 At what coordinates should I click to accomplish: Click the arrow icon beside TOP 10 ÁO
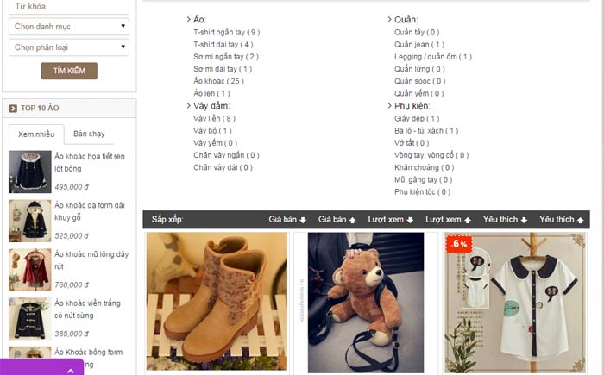(x=13, y=109)
